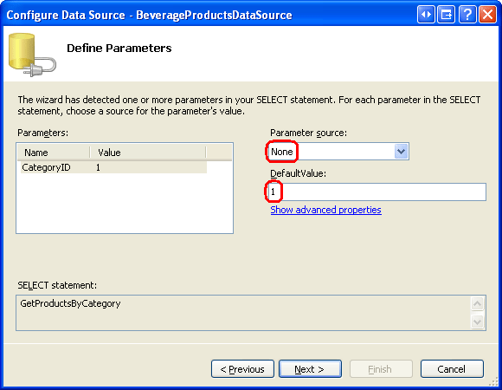Click the Value column header
502x390 pixels.
tap(148, 153)
